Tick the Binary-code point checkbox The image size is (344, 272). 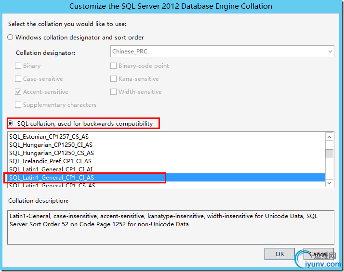[113, 66]
